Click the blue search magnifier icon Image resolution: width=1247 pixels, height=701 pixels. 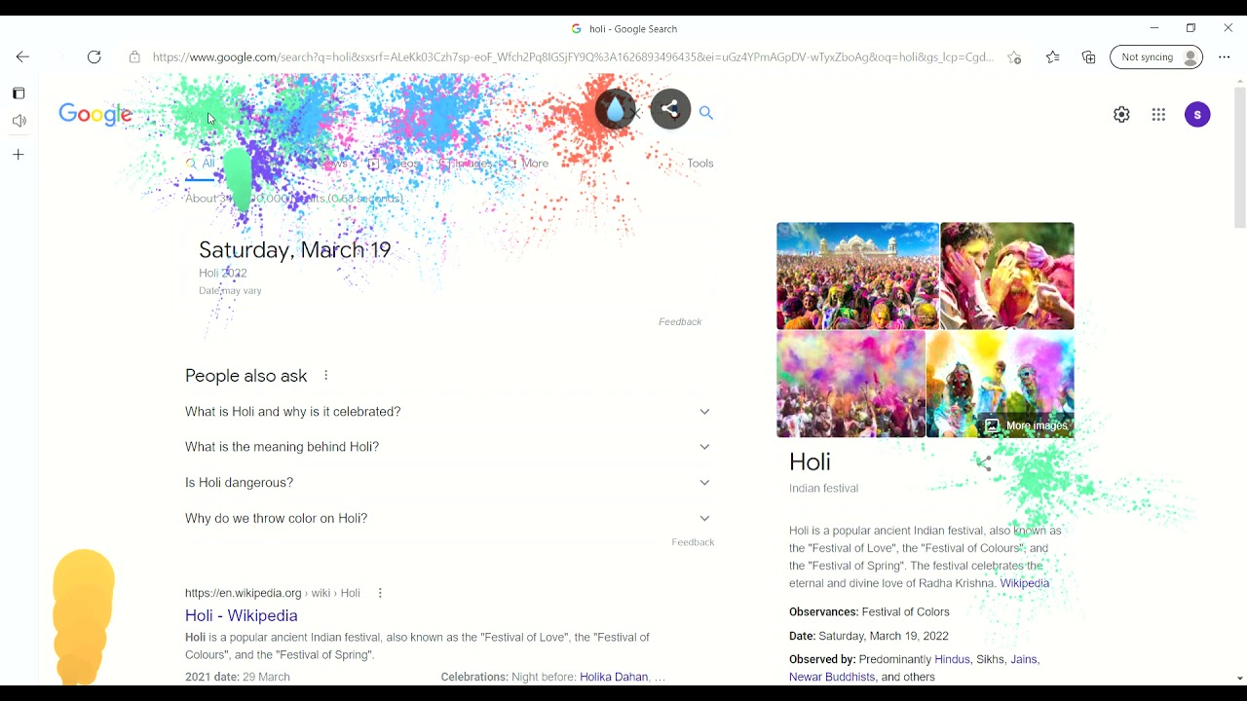706,113
